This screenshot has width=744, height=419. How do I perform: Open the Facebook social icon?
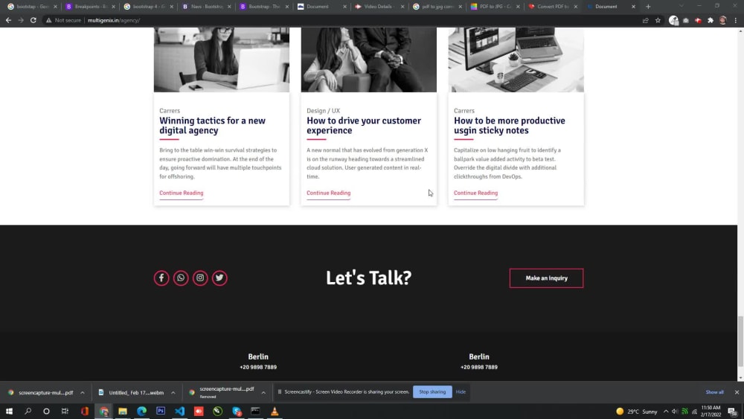coord(161,278)
